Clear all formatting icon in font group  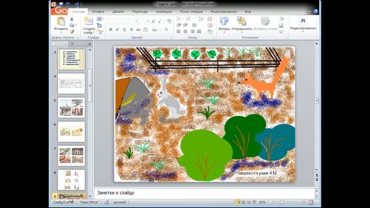(169, 21)
